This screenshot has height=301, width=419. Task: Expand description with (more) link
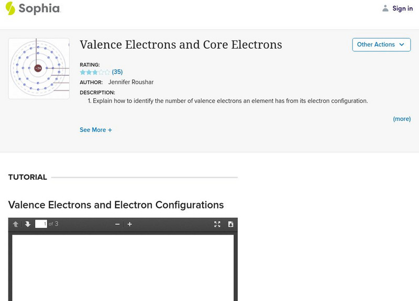402,119
